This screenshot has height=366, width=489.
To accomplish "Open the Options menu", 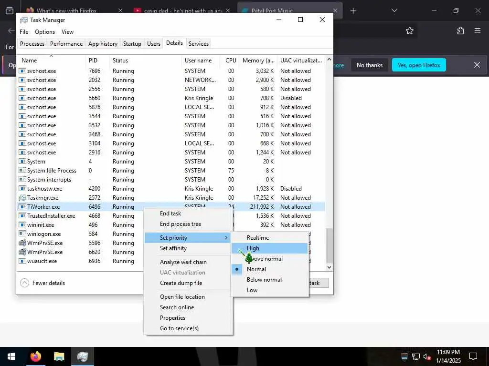I will tap(45, 32).
